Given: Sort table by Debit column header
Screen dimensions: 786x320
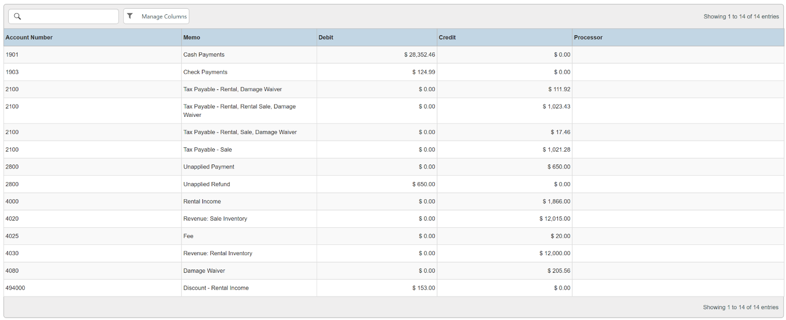Looking at the screenshot, I should (x=326, y=37).
